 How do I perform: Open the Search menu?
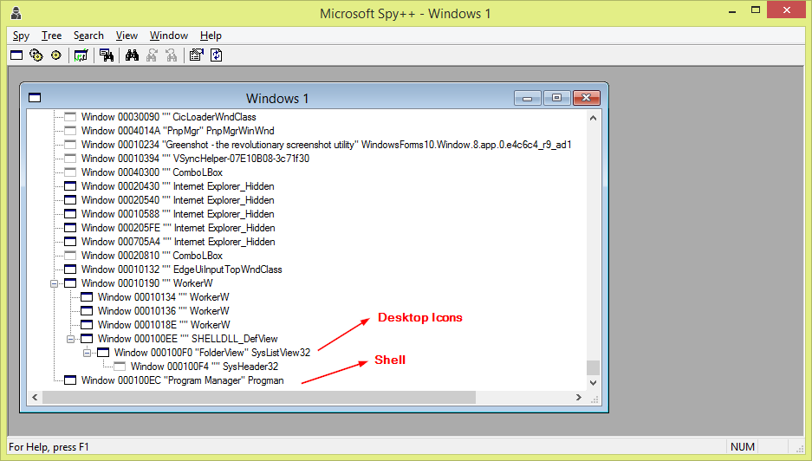pyautogui.click(x=88, y=36)
